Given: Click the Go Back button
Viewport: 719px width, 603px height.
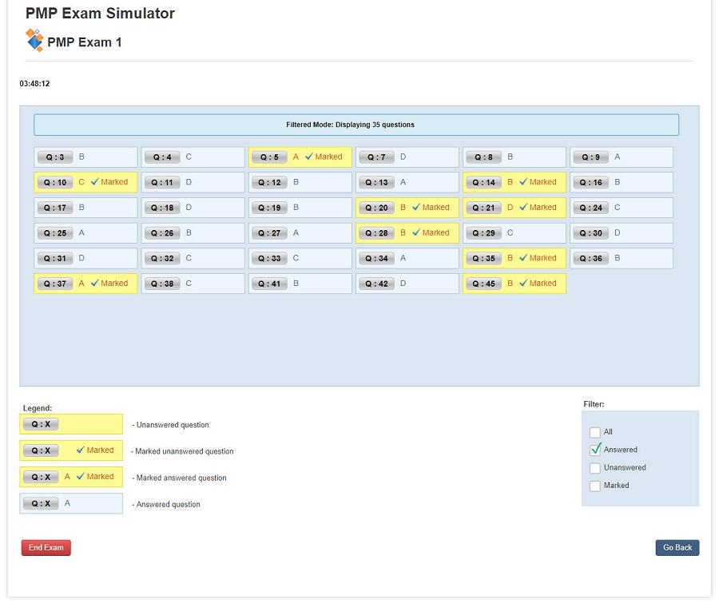Looking at the screenshot, I should [x=677, y=547].
